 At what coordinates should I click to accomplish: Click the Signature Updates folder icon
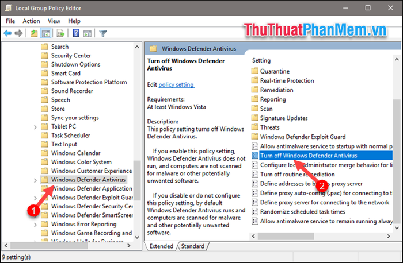point(254,118)
